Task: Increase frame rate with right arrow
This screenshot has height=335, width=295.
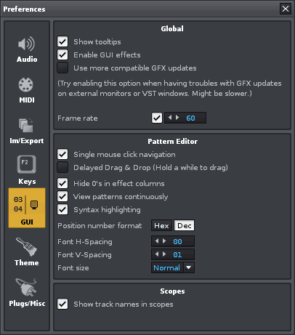Action: (177, 118)
